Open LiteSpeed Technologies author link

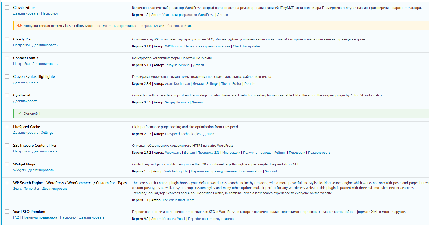[x=183, y=134]
